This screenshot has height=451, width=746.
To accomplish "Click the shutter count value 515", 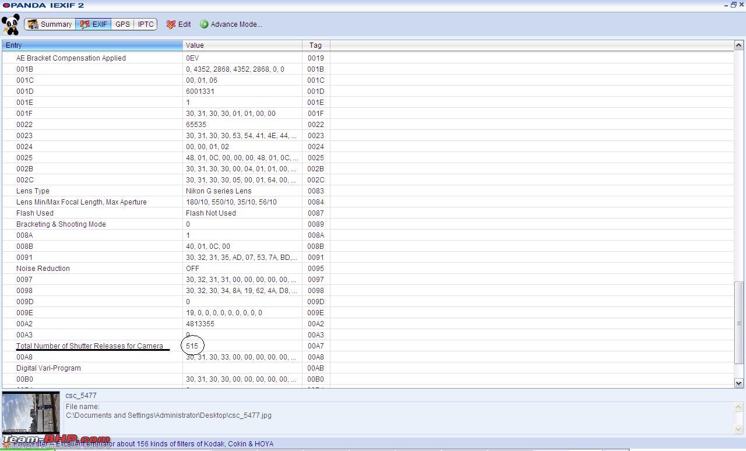I will click(192, 346).
